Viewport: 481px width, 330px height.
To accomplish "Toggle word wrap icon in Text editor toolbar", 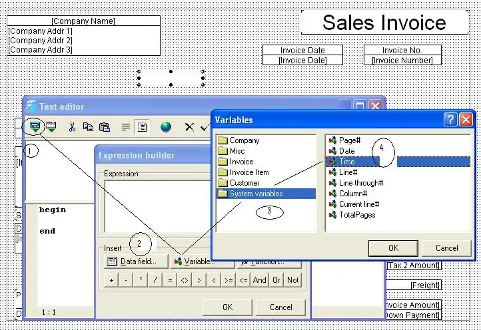I will tap(125, 127).
